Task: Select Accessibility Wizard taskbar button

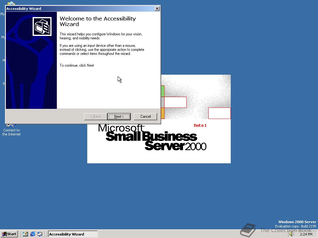Action: coord(73,234)
